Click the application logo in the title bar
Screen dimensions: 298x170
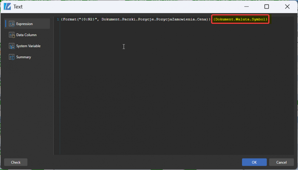[7, 7]
